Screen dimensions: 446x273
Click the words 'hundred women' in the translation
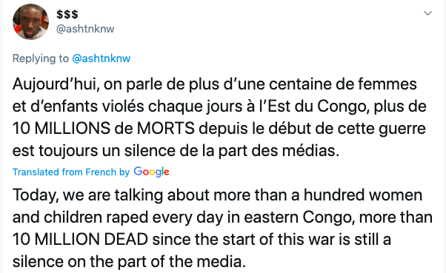pos(363,195)
